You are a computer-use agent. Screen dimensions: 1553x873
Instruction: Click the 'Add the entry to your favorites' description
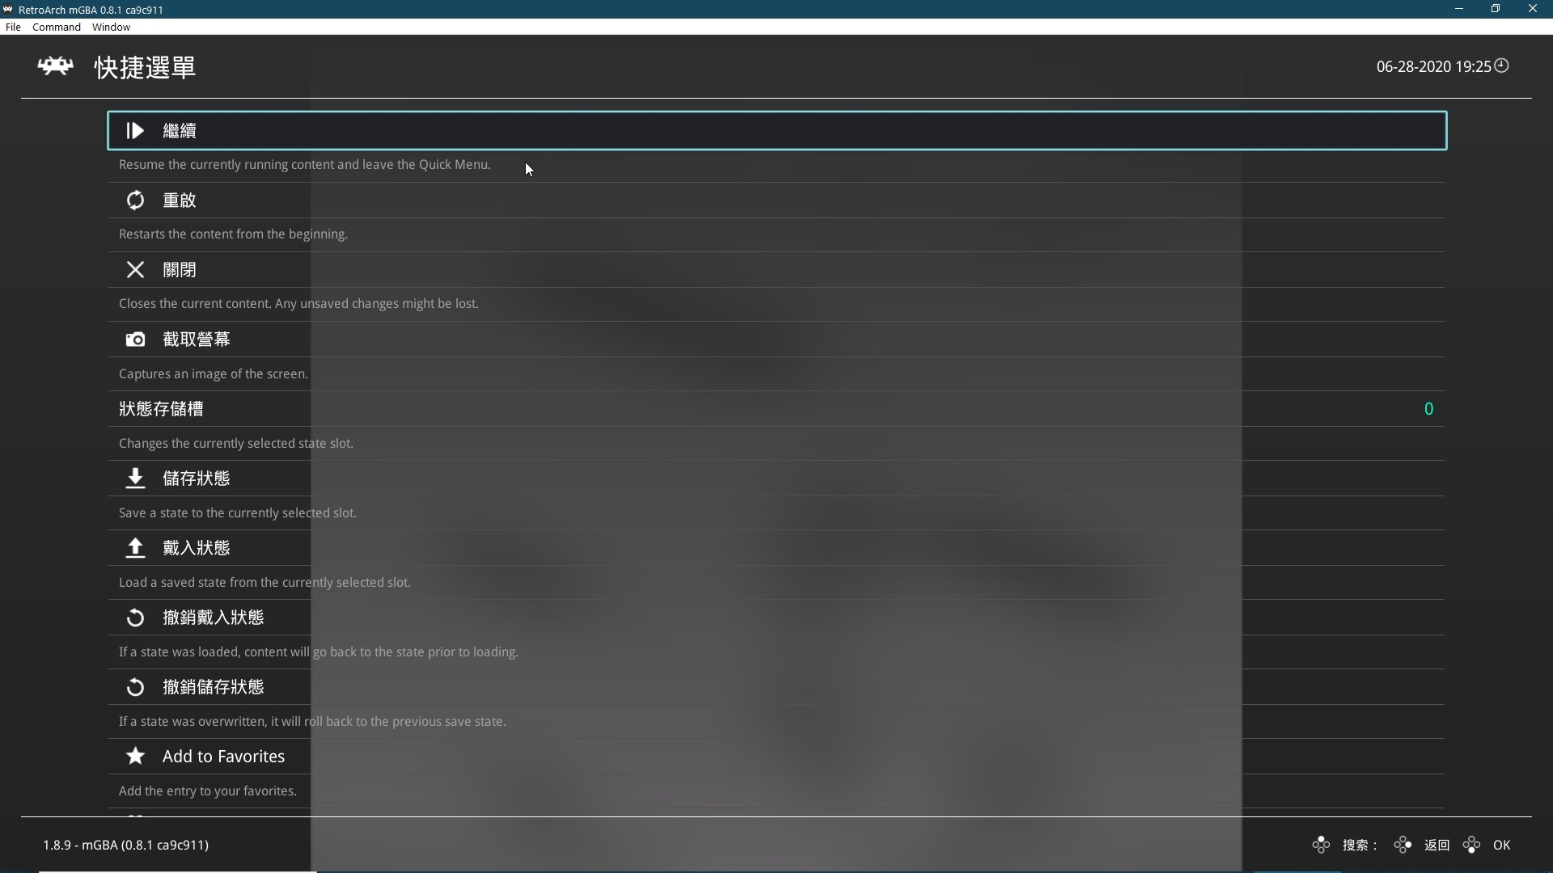click(208, 791)
